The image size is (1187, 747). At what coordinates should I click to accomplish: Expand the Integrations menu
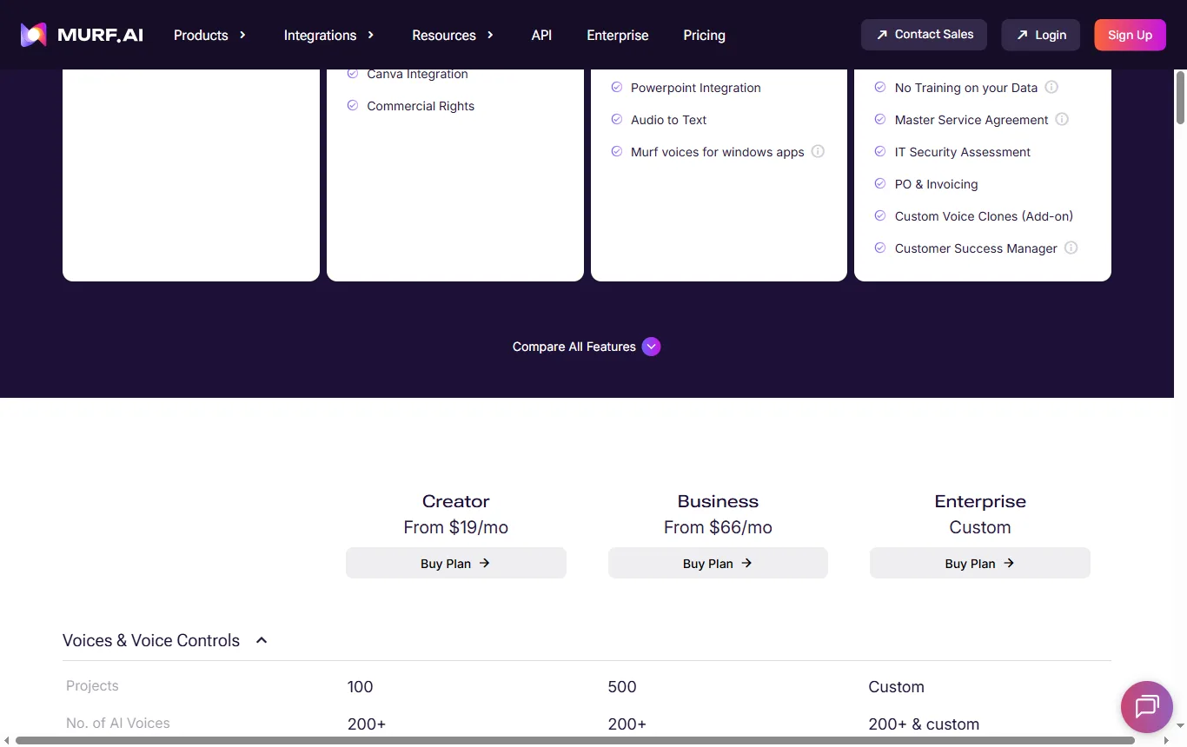(329, 35)
